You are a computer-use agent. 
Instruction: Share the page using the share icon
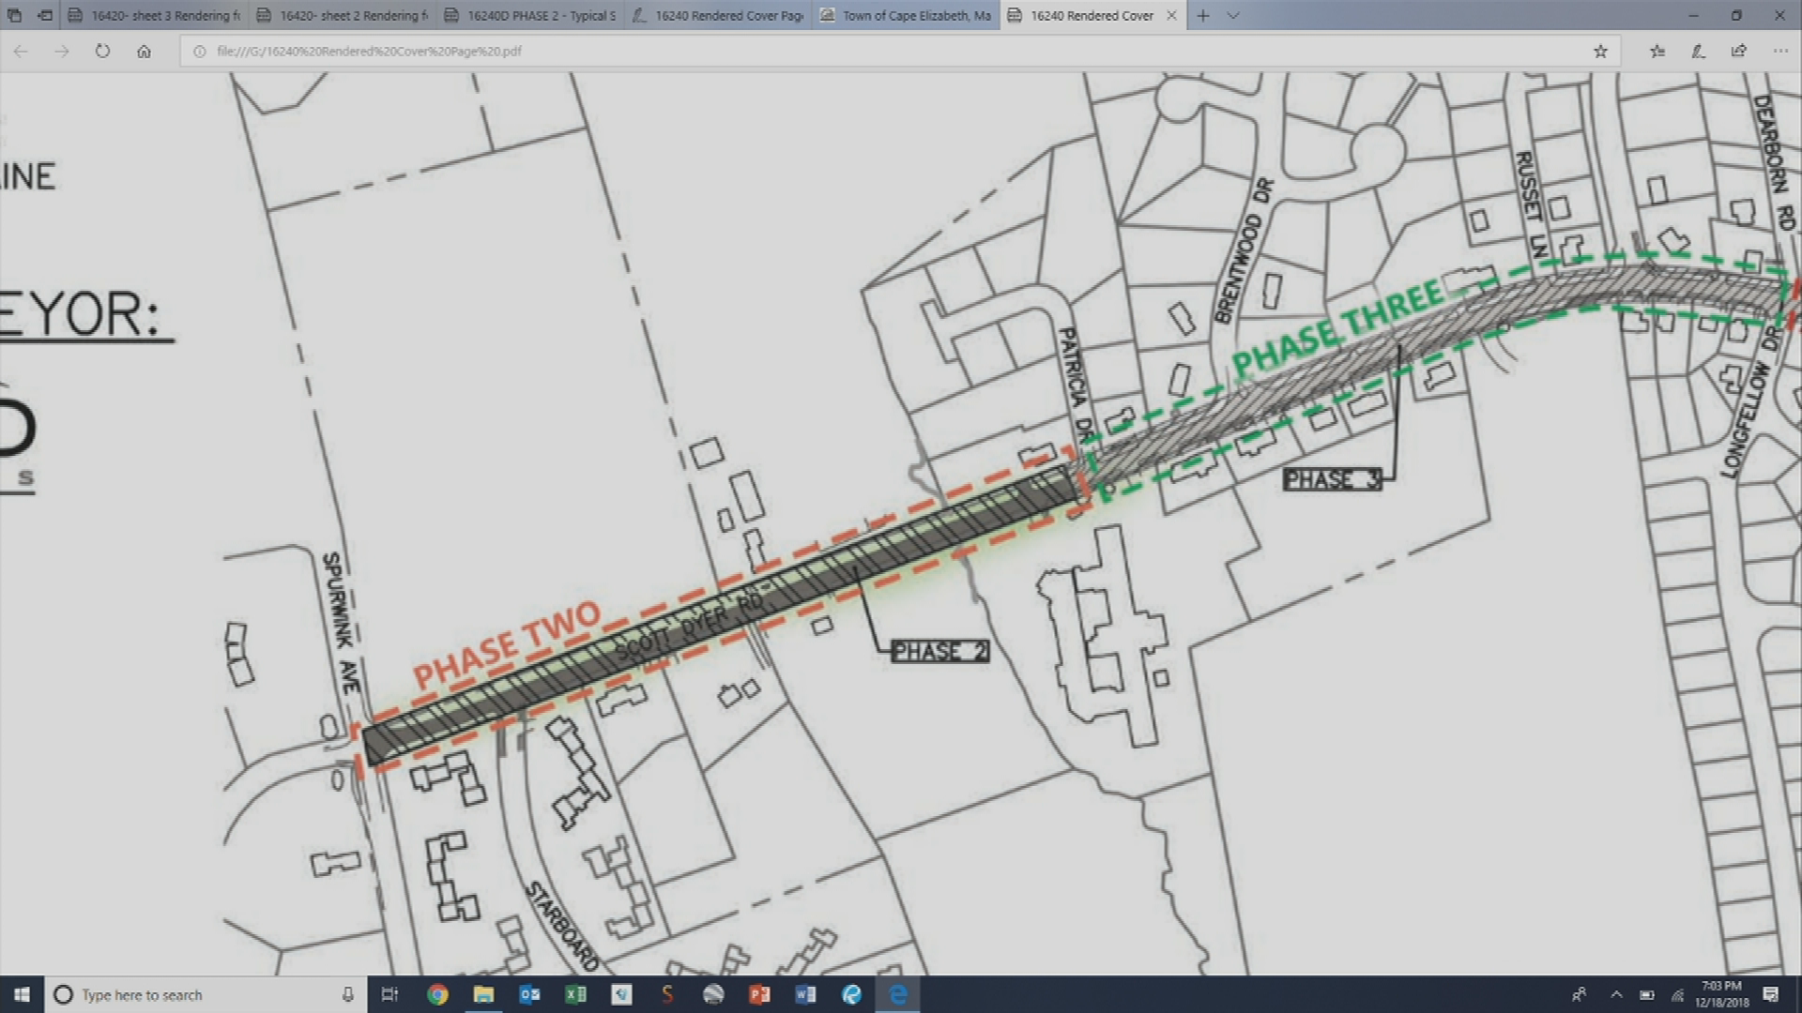[x=1739, y=52]
